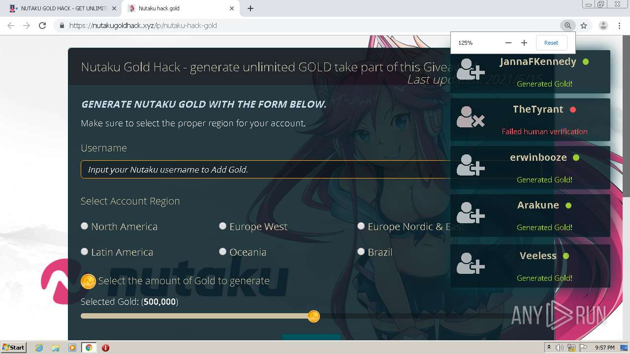
Task: Close the NUTAKU GOLD HACK first tab
Action: pos(114,8)
